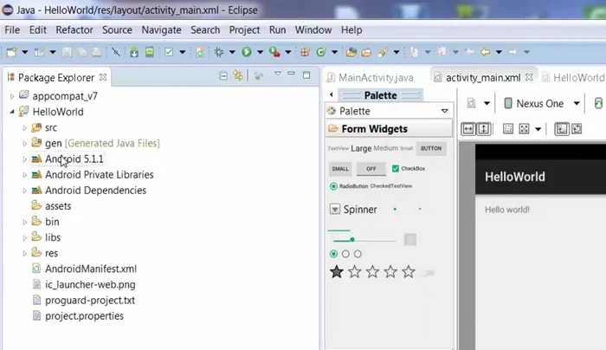Image resolution: width=606 pixels, height=350 pixels.
Task: Expand the appcompat_v7 project node
Action: 12,96
